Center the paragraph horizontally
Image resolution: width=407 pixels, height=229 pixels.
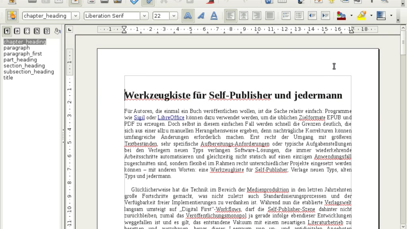(244, 16)
